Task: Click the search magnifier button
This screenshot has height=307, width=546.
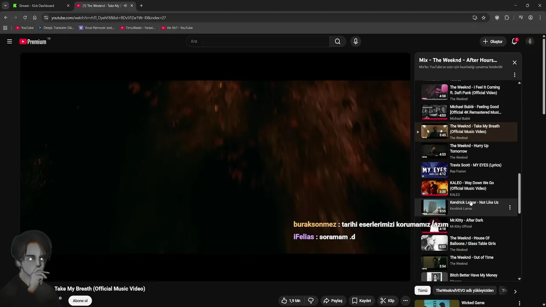Action: 337,41
